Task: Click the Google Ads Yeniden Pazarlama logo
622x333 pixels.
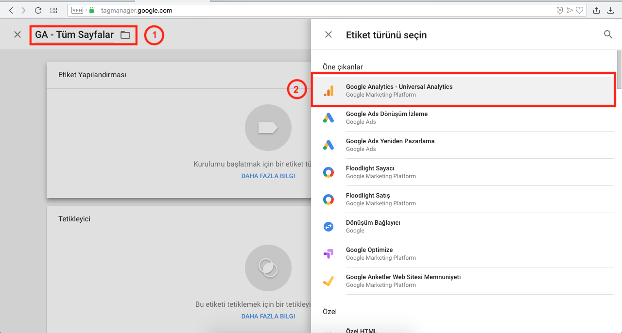Action: click(329, 145)
